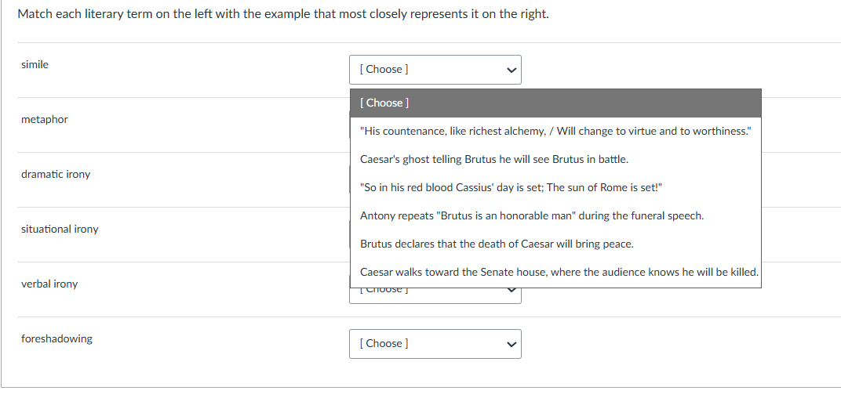Click the 'metaphor' term label
The width and height of the screenshot is (841, 398).
(x=45, y=119)
